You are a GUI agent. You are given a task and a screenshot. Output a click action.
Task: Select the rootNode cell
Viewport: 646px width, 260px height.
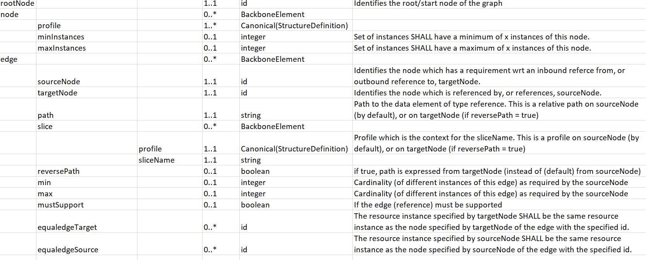[18, 4]
